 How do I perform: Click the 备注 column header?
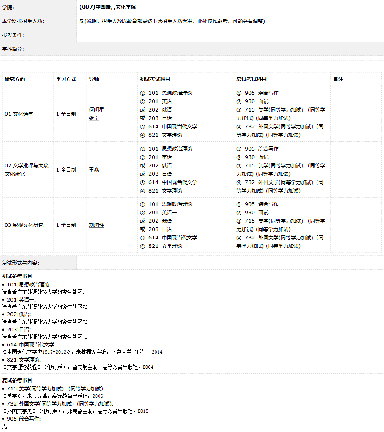[338, 79]
